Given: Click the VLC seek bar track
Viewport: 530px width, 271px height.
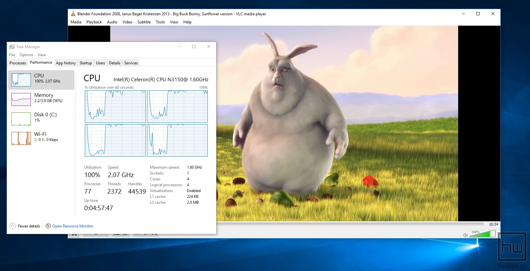Looking at the screenshot, I should [x=350, y=224].
